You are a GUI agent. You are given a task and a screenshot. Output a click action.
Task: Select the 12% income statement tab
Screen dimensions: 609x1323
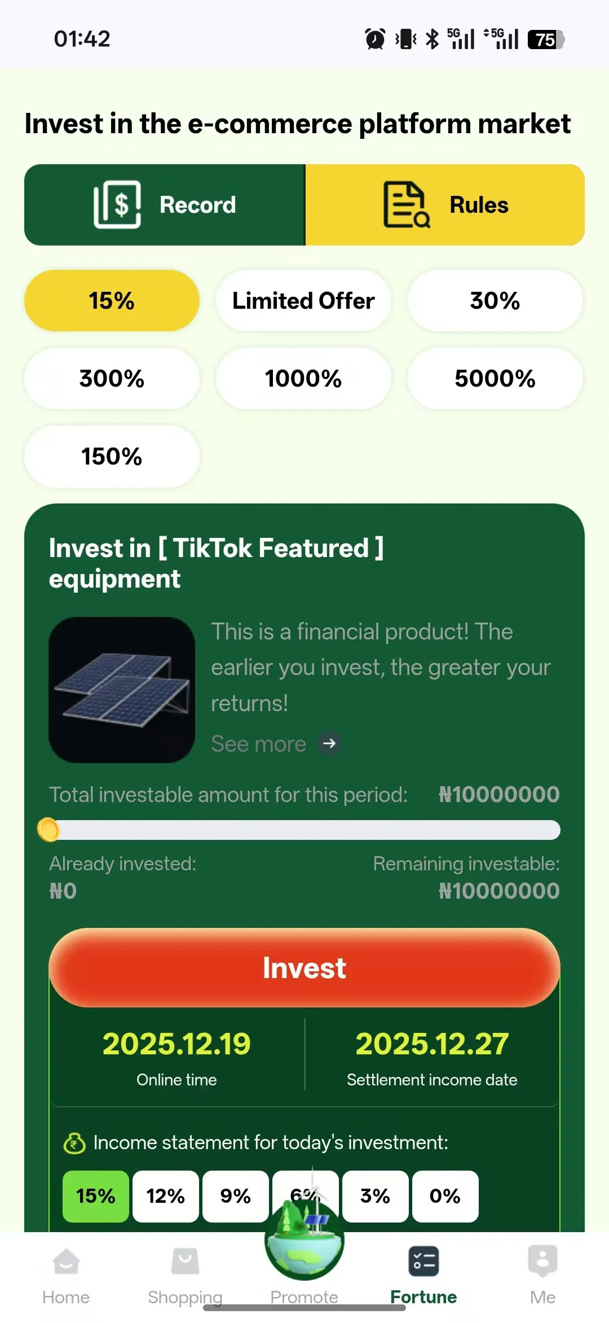(165, 1195)
